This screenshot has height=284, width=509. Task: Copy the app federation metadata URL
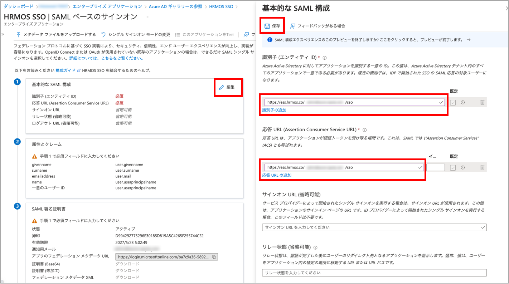click(214, 257)
